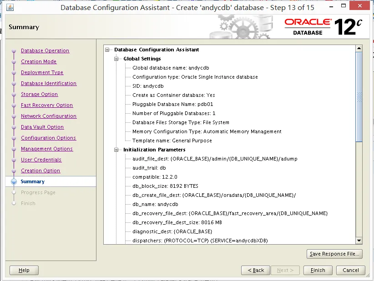Select the 'db_create_file_dest' parameter row
Screen dimensions: 374x281
pos(214,195)
